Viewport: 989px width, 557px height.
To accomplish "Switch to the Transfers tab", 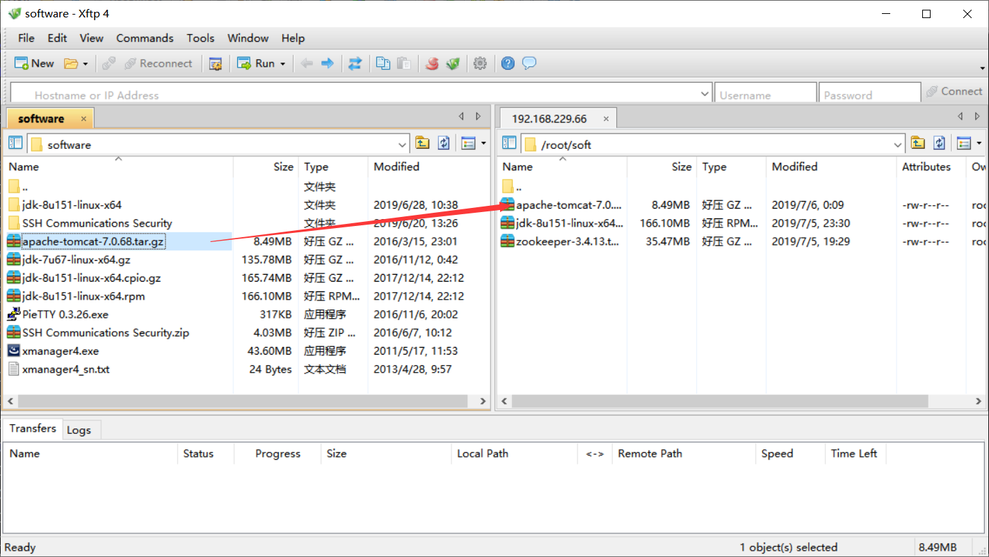I will 33,428.
